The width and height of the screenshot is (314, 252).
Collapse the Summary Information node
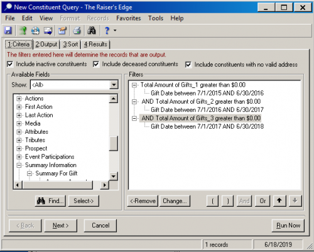pos(19,165)
